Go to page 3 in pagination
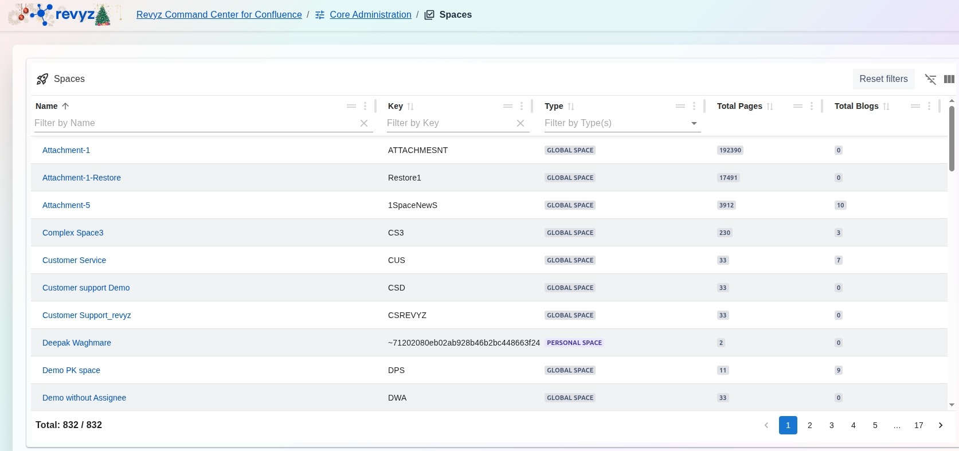This screenshot has width=959, height=451. click(832, 425)
